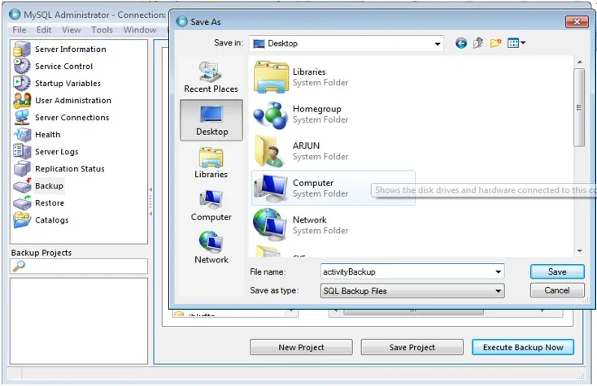Click the Save in label
This screenshot has width=597, height=386.
pyautogui.click(x=228, y=42)
